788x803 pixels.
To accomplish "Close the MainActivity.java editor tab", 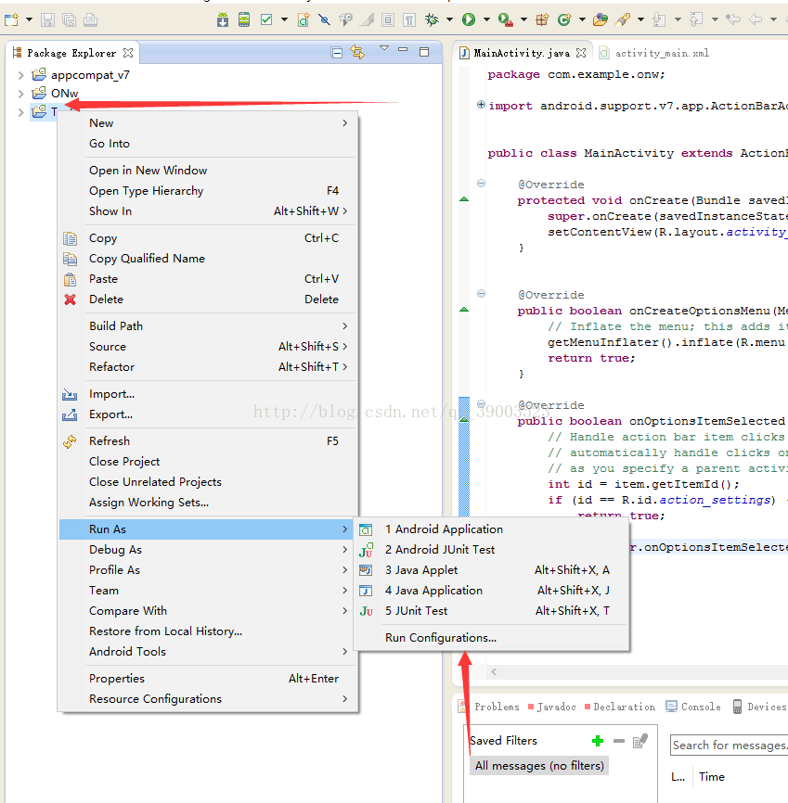I will point(581,53).
